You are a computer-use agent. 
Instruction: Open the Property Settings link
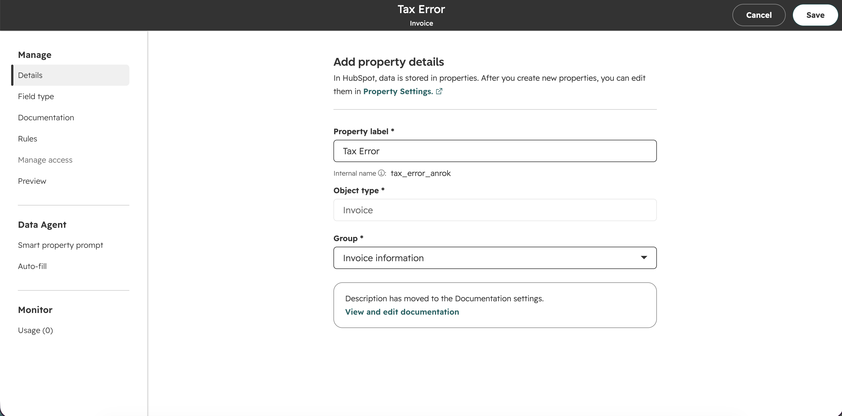(x=398, y=91)
